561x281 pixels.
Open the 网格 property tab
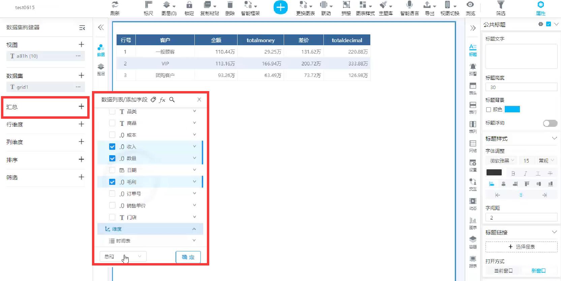click(x=473, y=146)
